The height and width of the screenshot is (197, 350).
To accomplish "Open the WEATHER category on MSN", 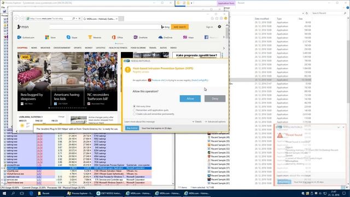I will (45, 48).
